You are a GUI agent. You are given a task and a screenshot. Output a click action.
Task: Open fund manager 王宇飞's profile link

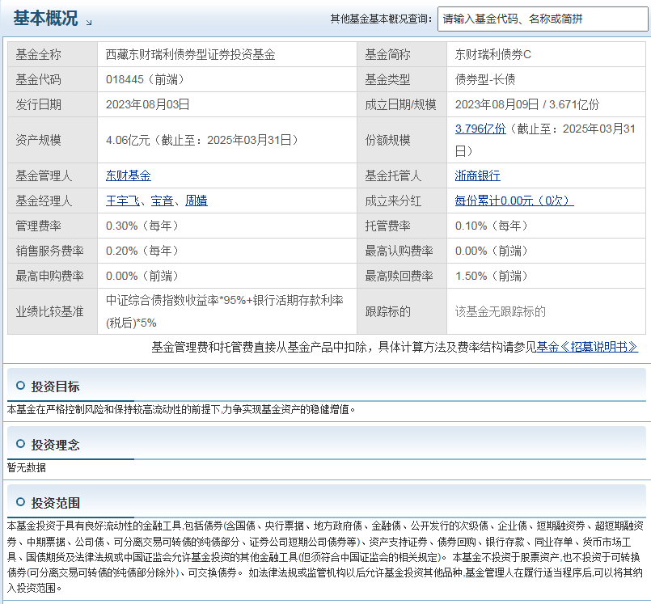click(x=122, y=201)
